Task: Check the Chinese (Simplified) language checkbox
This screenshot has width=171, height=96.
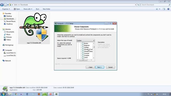Action: (83, 51)
